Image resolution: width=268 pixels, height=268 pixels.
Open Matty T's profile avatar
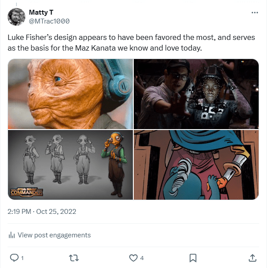point(16,17)
